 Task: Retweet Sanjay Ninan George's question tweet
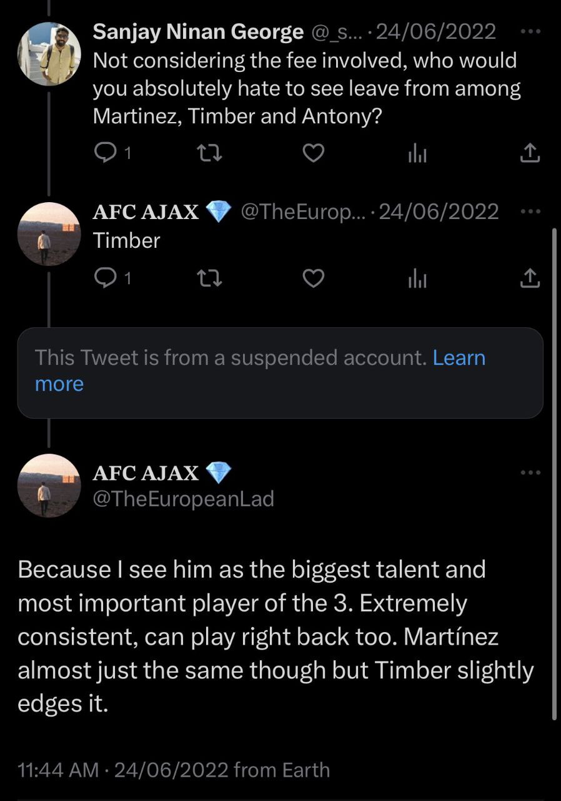coord(209,153)
